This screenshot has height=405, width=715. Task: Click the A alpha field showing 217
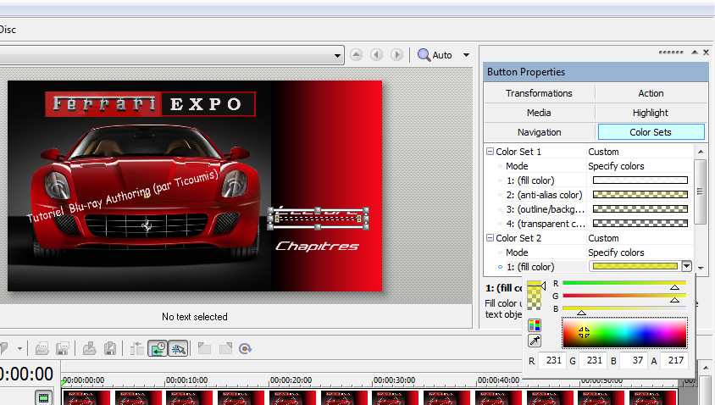(674, 360)
